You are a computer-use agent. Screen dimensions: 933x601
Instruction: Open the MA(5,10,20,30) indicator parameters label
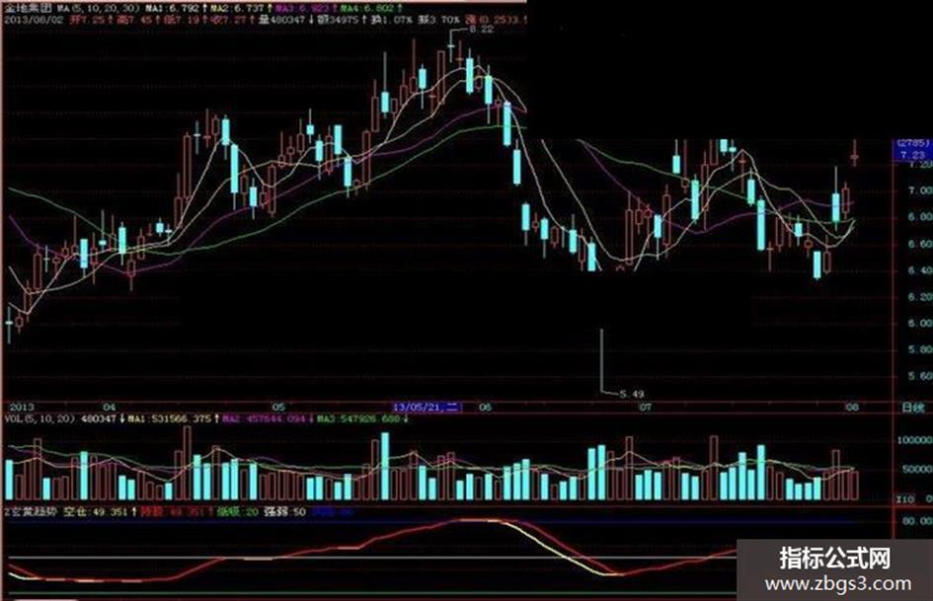(x=99, y=9)
